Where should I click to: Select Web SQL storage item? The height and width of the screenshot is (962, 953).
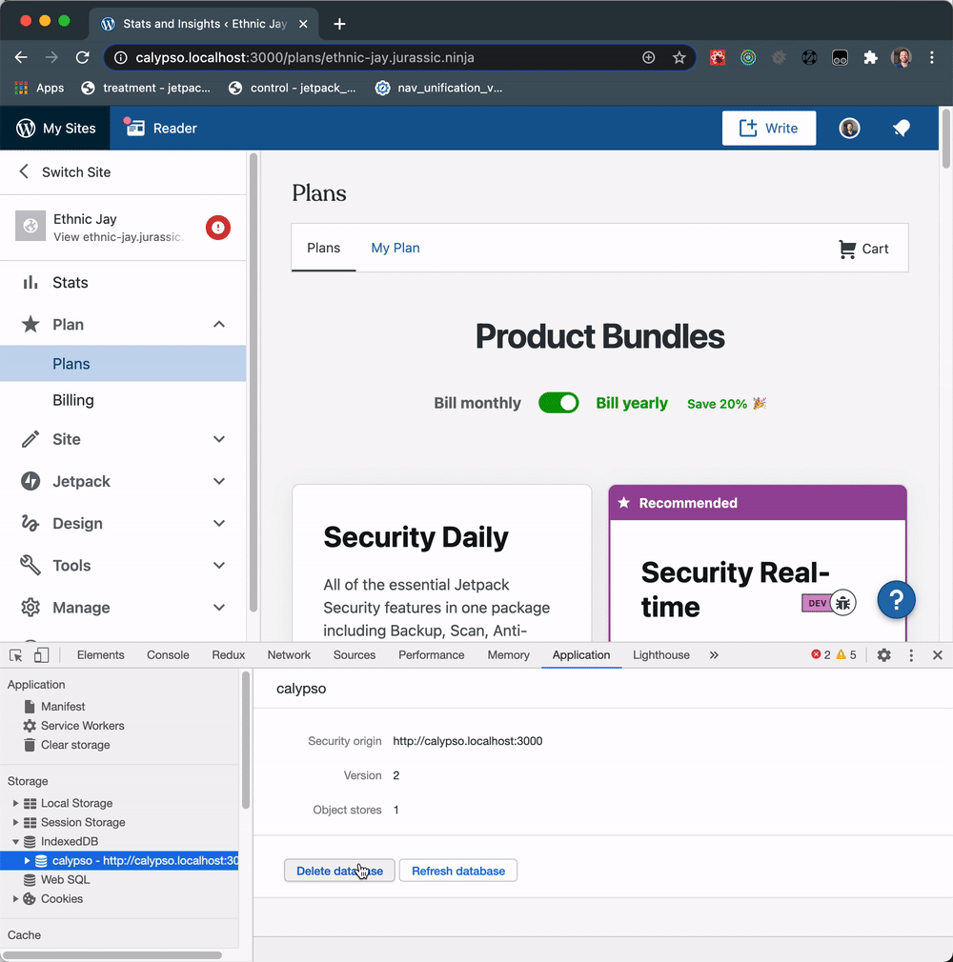point(65,880)
